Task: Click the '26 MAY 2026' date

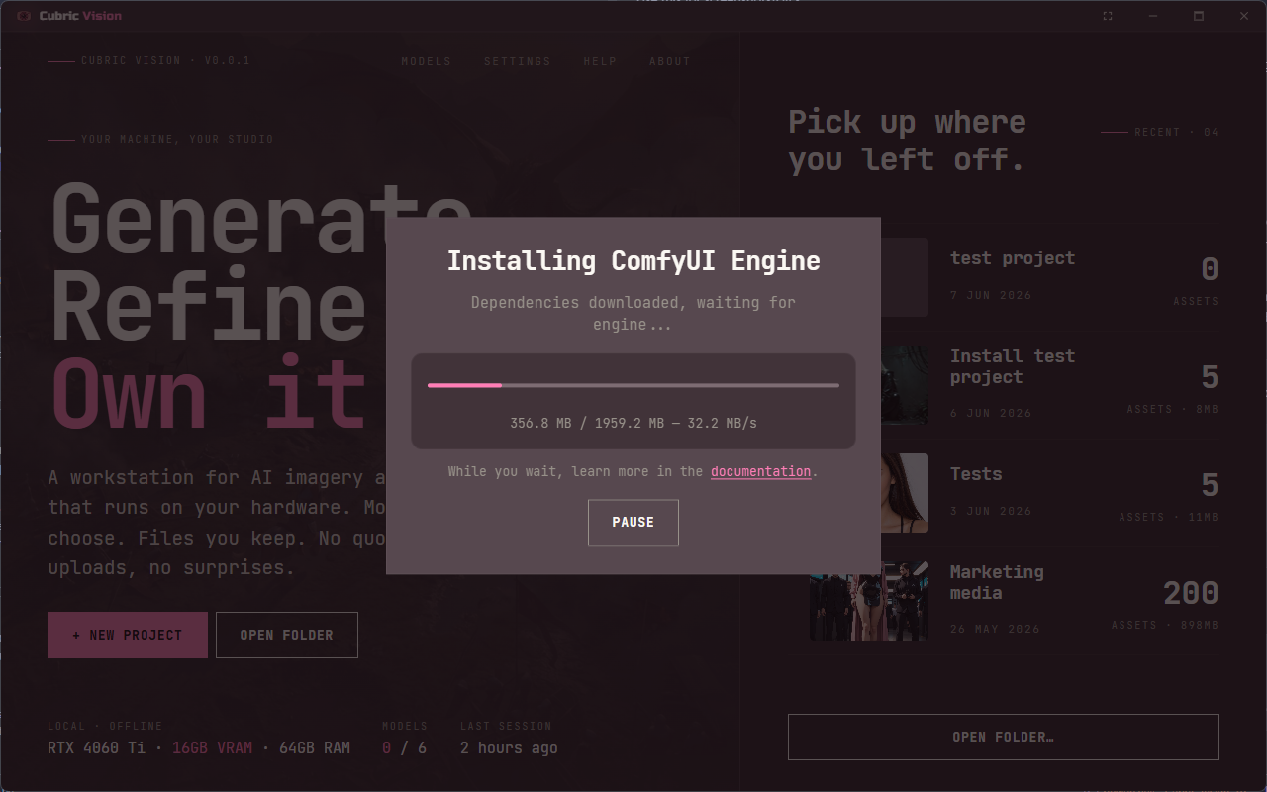Action: pos(995,630)
